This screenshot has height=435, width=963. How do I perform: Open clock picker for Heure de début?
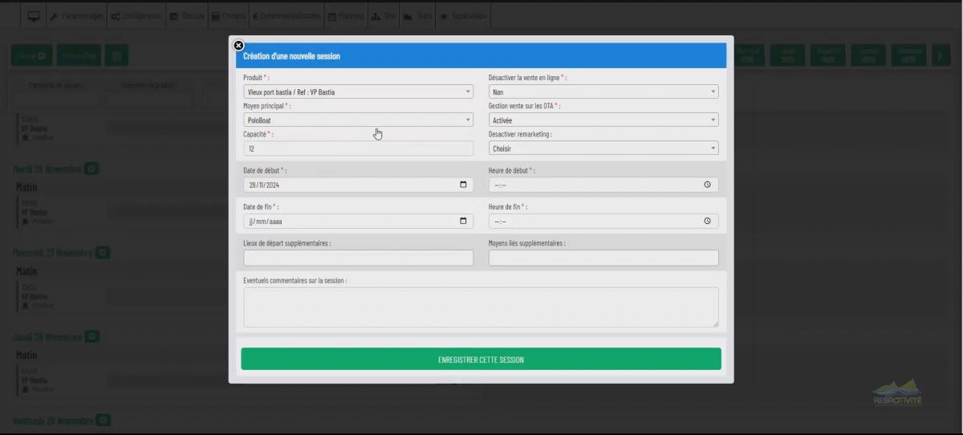[x=707, y=185]
